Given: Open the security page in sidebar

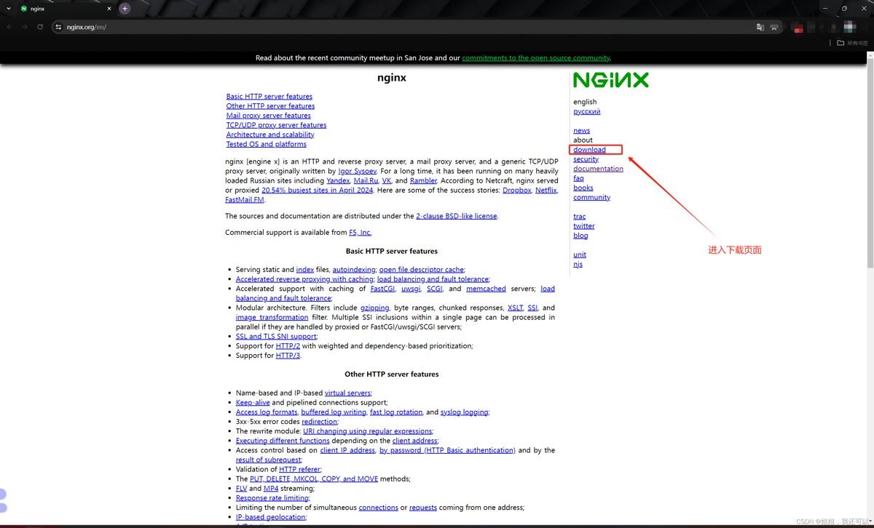Looking at the screenshot, I should tap(586, 159).
